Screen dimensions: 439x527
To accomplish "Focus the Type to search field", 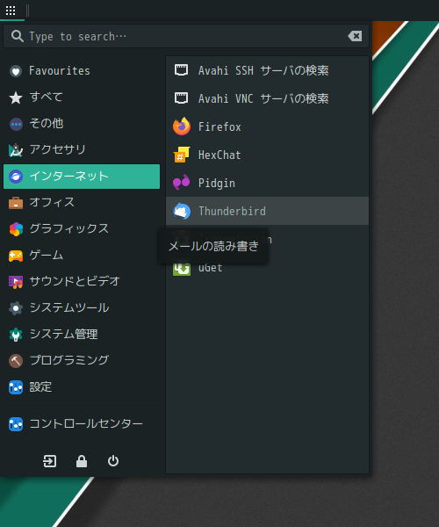I will tap(186, 36).
